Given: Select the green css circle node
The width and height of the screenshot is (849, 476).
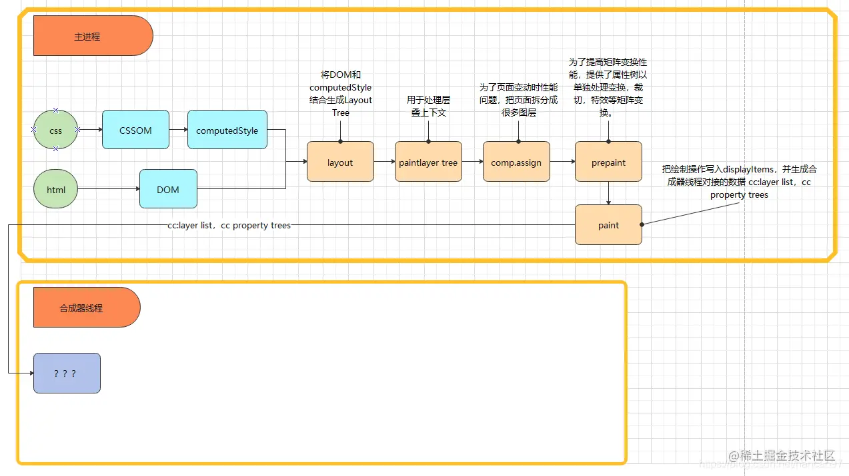Looking at the screenshot, I should (x=56, y=130).
